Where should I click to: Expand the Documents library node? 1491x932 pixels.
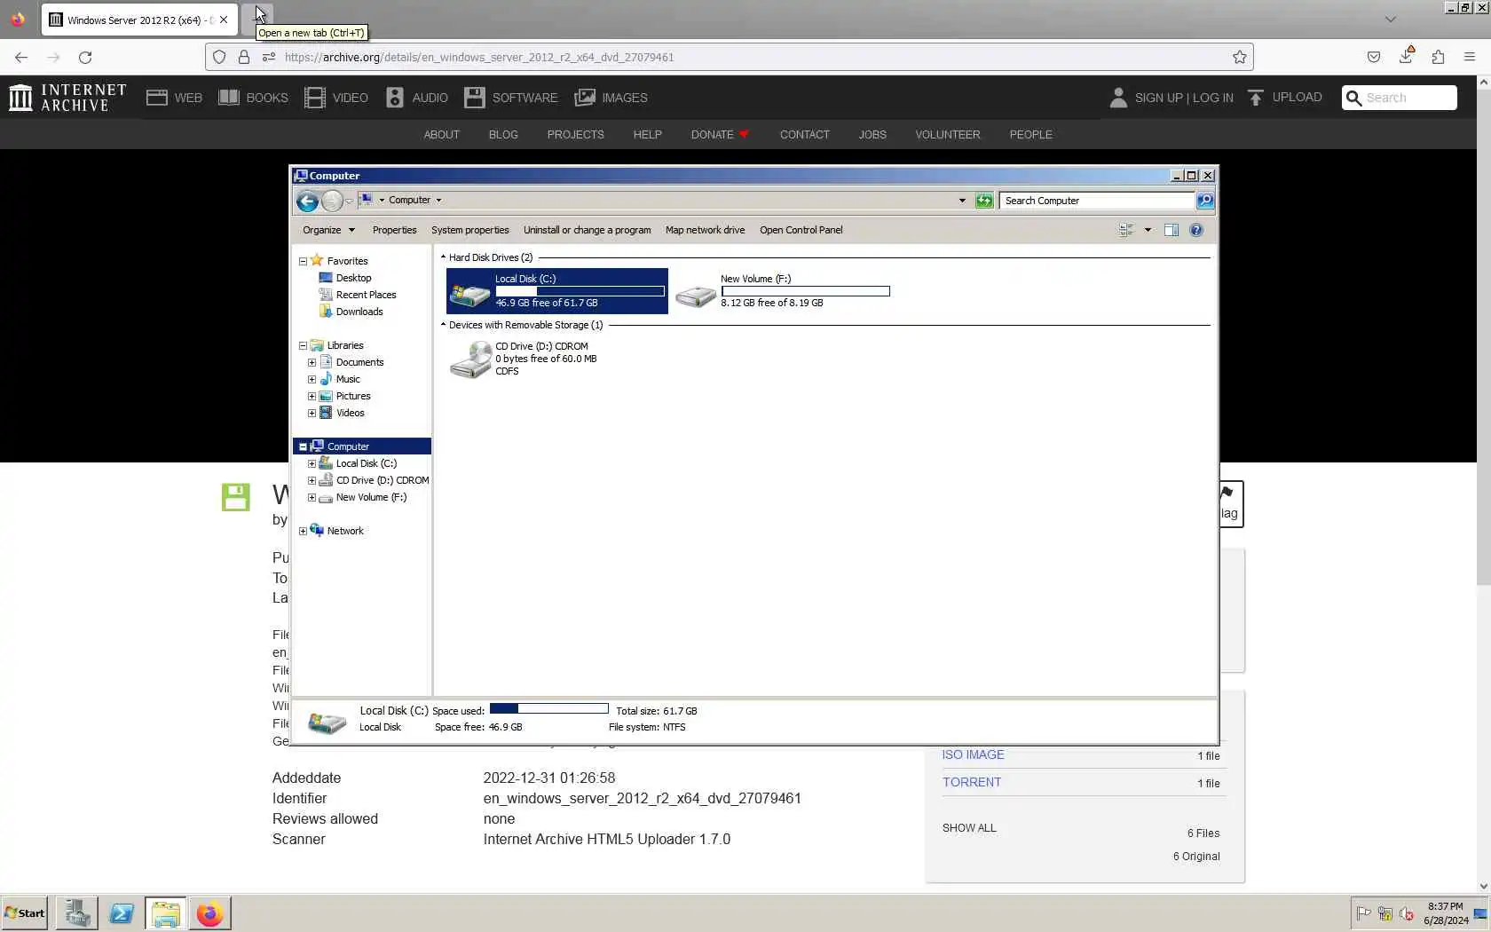click(312, 362)
